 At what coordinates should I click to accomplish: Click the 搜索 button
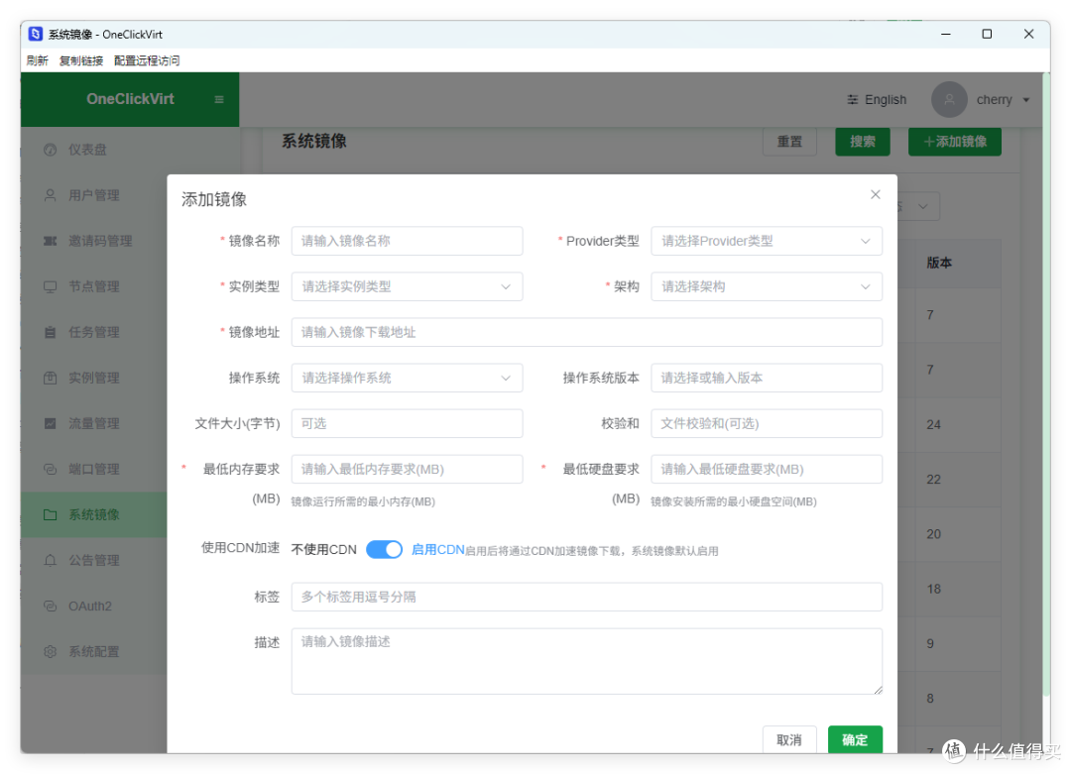(x=862, y=142)
